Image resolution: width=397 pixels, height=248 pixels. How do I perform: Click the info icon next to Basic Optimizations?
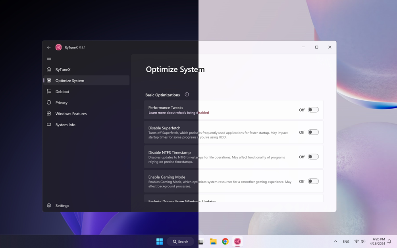(187, 94)
